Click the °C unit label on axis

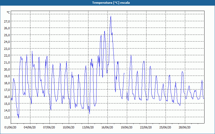pyautogui.click(x=8, y=12)
